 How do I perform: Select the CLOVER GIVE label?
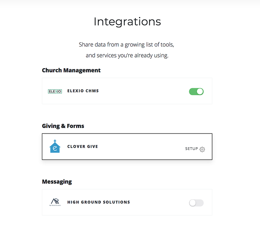point(83,147)
